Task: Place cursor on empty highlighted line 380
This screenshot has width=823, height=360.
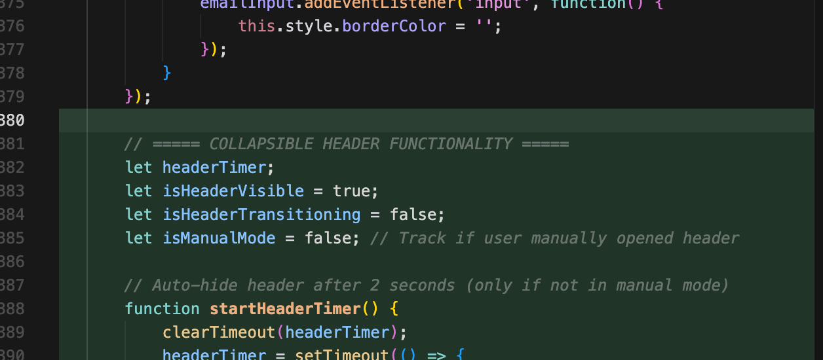Action: pyautogui.click(x=393, y=120)
